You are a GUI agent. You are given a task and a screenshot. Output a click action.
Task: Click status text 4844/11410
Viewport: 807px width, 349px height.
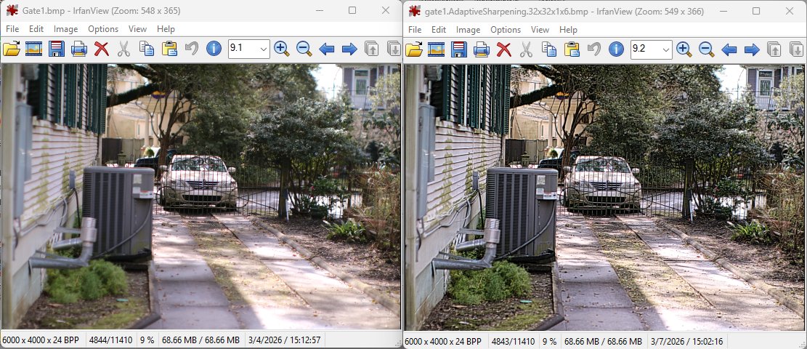(x=110, y=340)
